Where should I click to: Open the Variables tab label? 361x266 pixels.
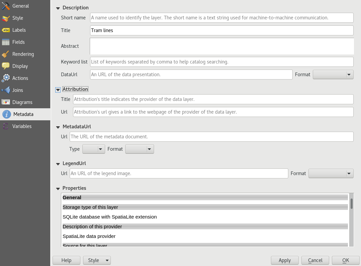22,126
